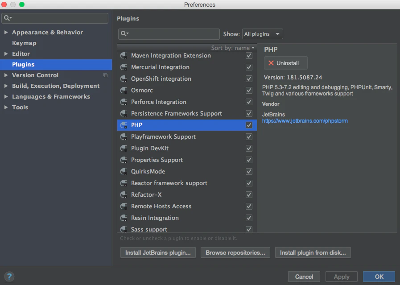
Task: Expand the Build, Execution, Deployment section
Action: 6,86
